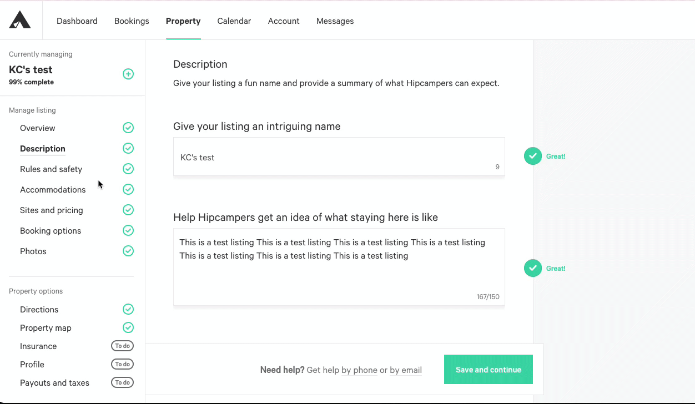Click into the listing name input field

tap(339, 156)
